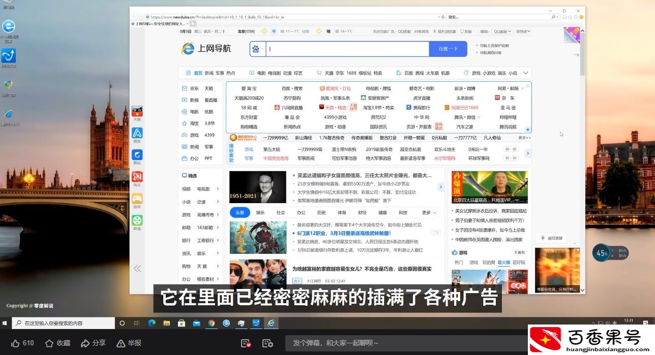Viewport: 655px width, 355px height.
Task: Click the 收藏 star favorite icon
Action: point(49,343)
